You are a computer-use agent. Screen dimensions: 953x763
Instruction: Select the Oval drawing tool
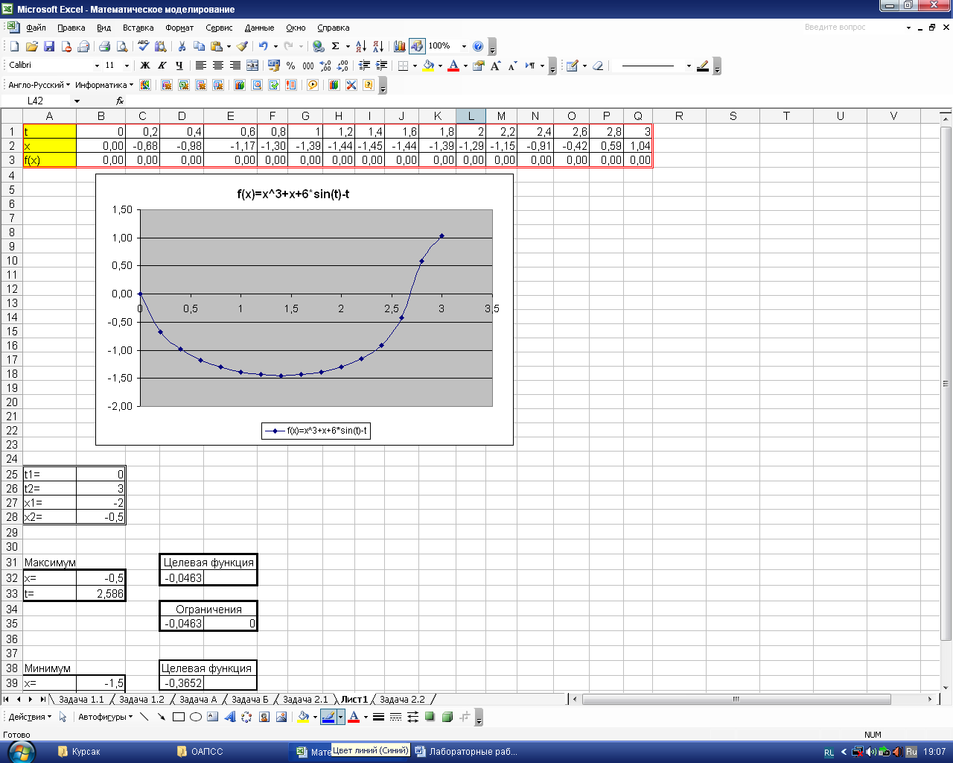tap(196, 717)
